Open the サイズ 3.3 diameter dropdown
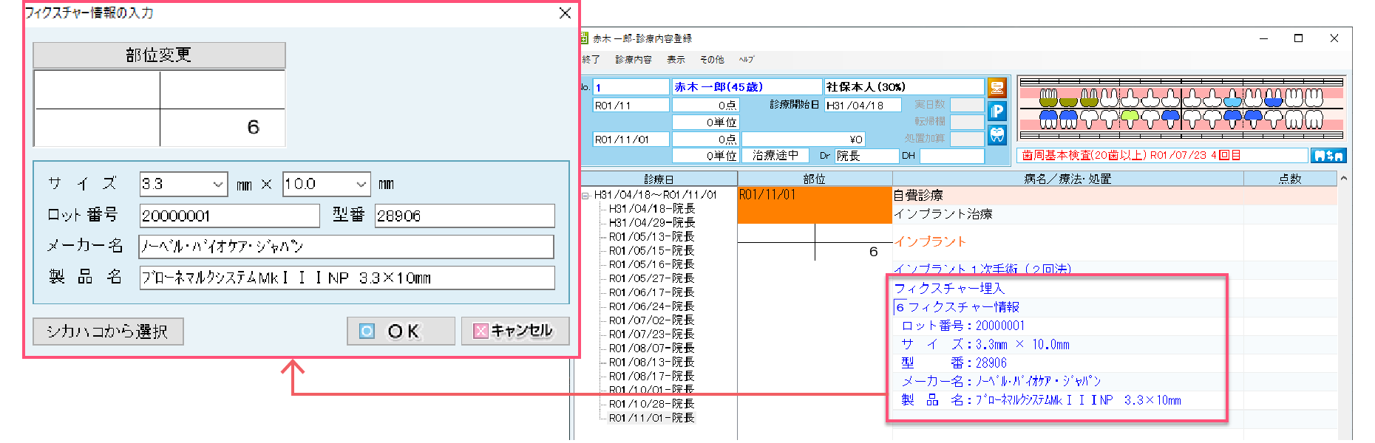The width and height of the screenshot is (1375, 443). click(218, 184)
